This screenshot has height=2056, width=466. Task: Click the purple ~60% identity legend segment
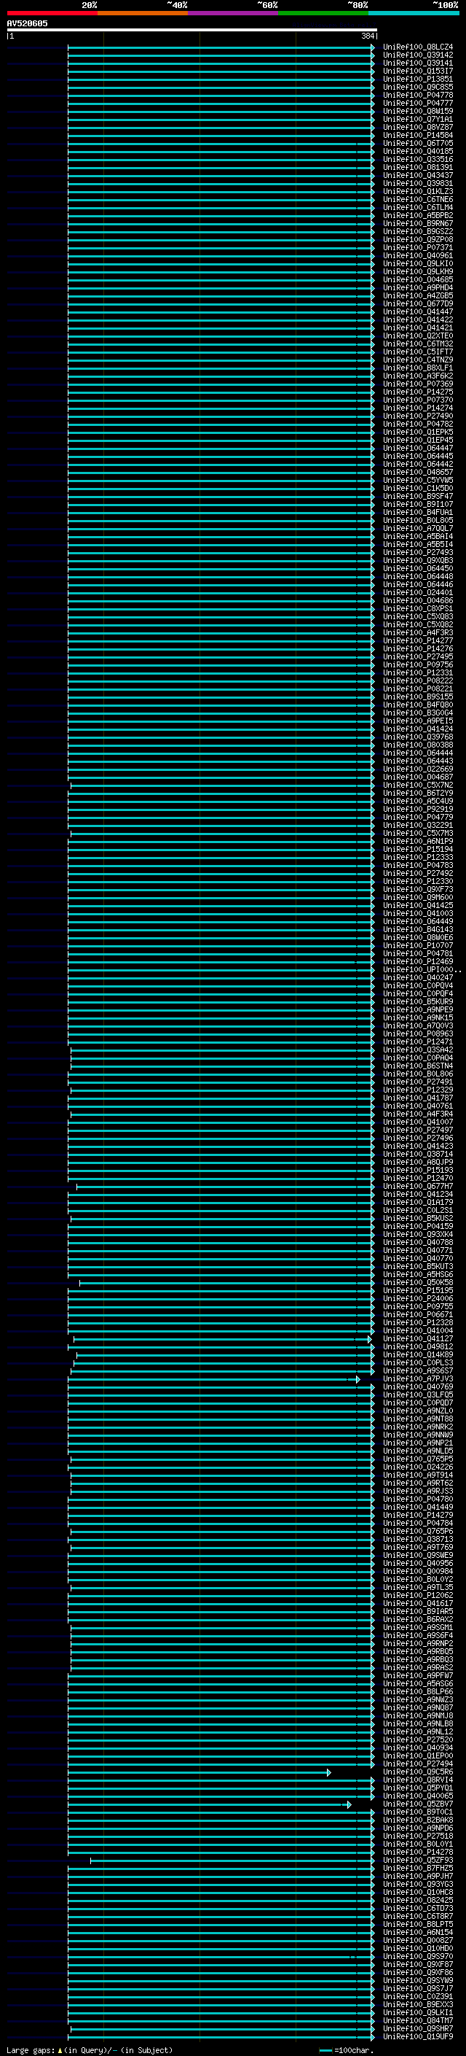[232, 13]
